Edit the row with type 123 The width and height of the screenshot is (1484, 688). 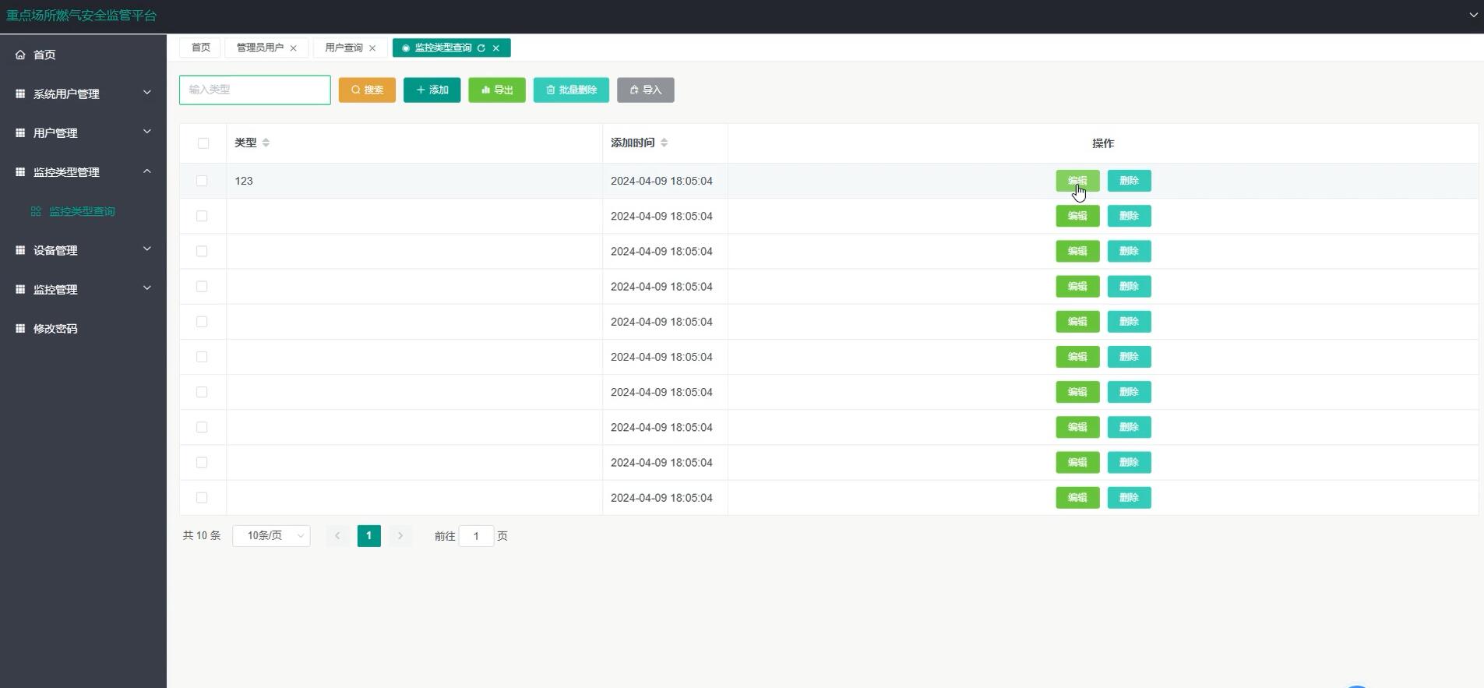click(1077, 181)
